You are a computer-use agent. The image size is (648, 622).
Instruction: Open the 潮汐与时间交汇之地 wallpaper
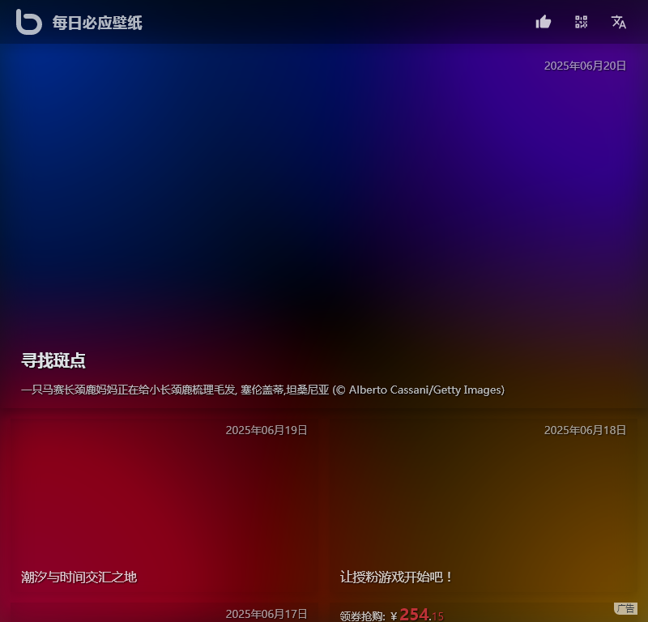pyautogui.click(x=79, y=577)
